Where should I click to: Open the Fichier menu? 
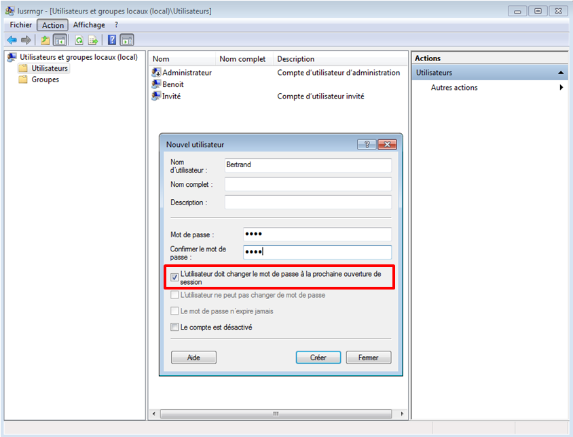click(x=21, y=25)
